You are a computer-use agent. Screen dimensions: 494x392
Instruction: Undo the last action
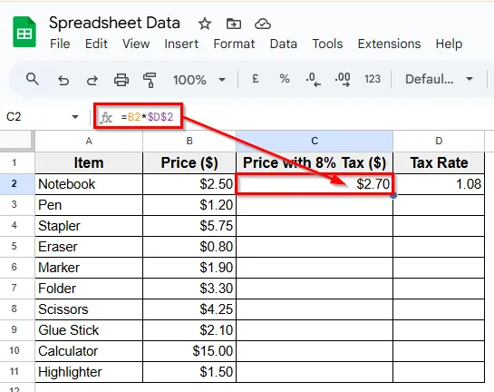click(x=63, y=80)
